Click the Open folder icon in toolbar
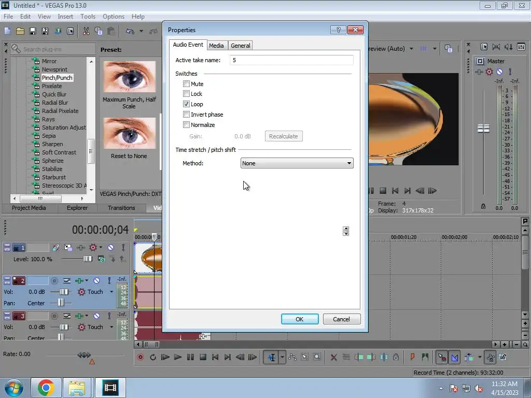Screen dimensions: 531x398 click(x=20, y=31)
